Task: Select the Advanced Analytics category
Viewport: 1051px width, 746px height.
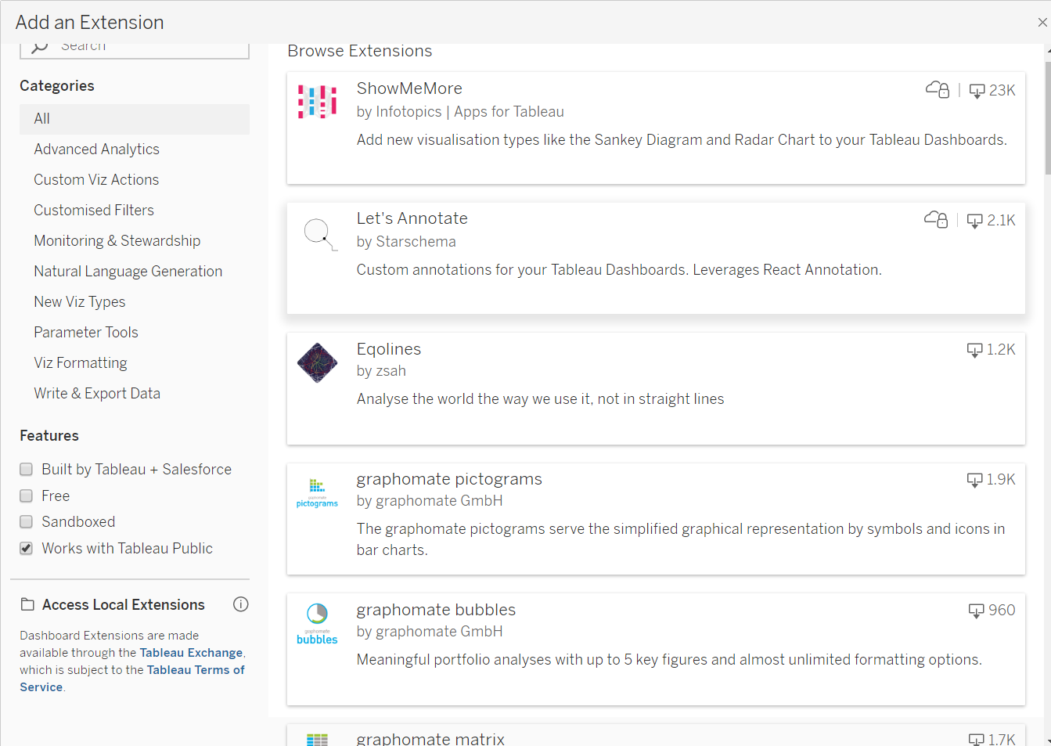Action: (x=96, y=149)
